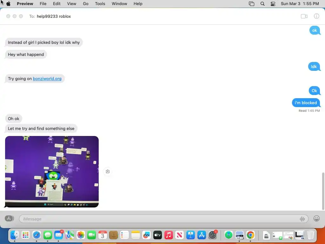The width and height of the screenshot is (325, 244).
Task: Select the 'Oh ok' message
Action: coord(13,119)
